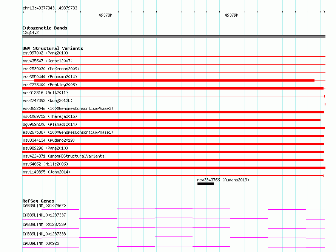Click dgv969n106 (Alsmadi2014) variant label
Screen dimensions: 336x252
(50, 124)
